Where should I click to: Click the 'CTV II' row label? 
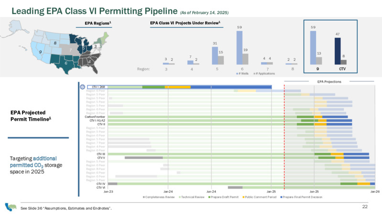(101, 124)
